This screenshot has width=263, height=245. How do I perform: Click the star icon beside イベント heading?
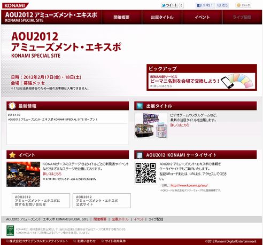(12, 155)
